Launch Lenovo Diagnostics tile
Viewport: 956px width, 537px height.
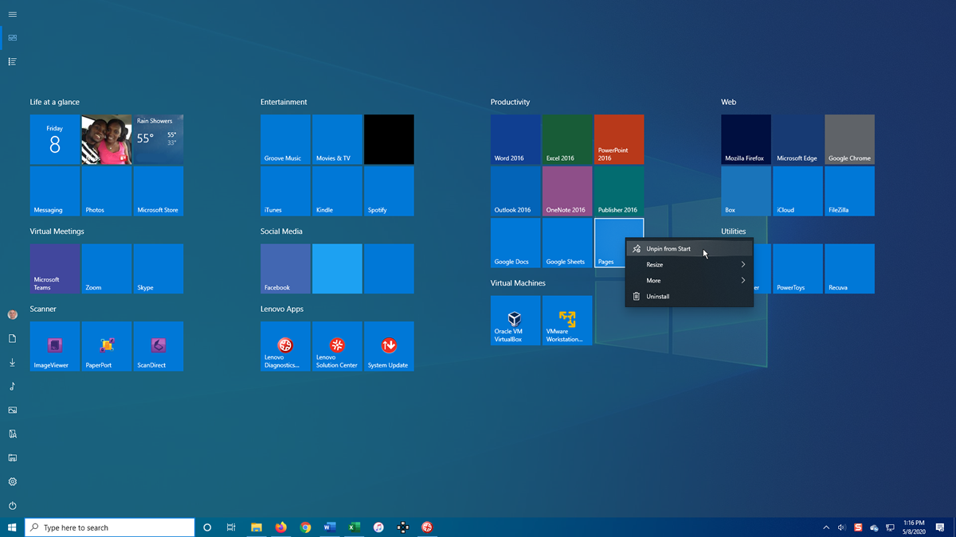point(285,346)
